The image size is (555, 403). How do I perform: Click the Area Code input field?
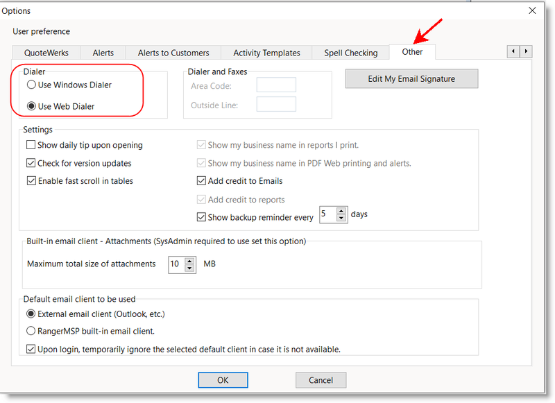[276, 85]
